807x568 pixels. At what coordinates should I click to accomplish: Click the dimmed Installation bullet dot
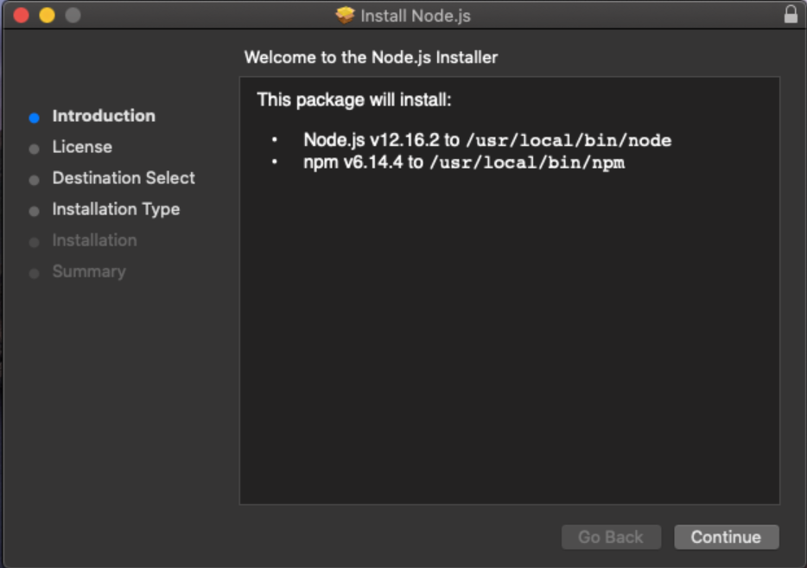pyautogui.click(x=34, y=243)
